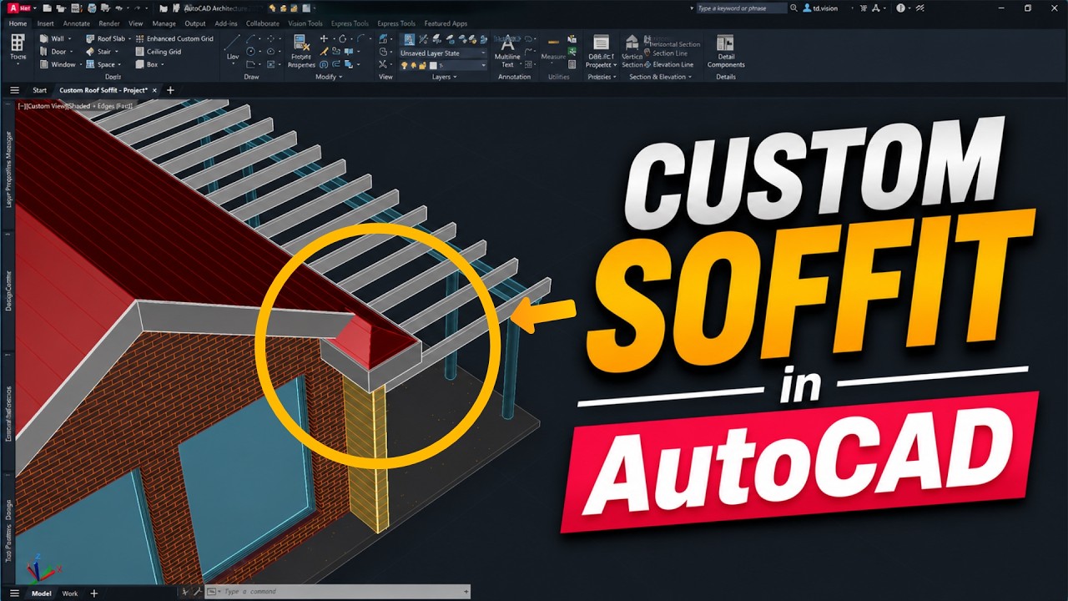The width and height of the screenshot is (1068, 601).
Task: Select the Roof Slab tool
Action: pos(105,38)
